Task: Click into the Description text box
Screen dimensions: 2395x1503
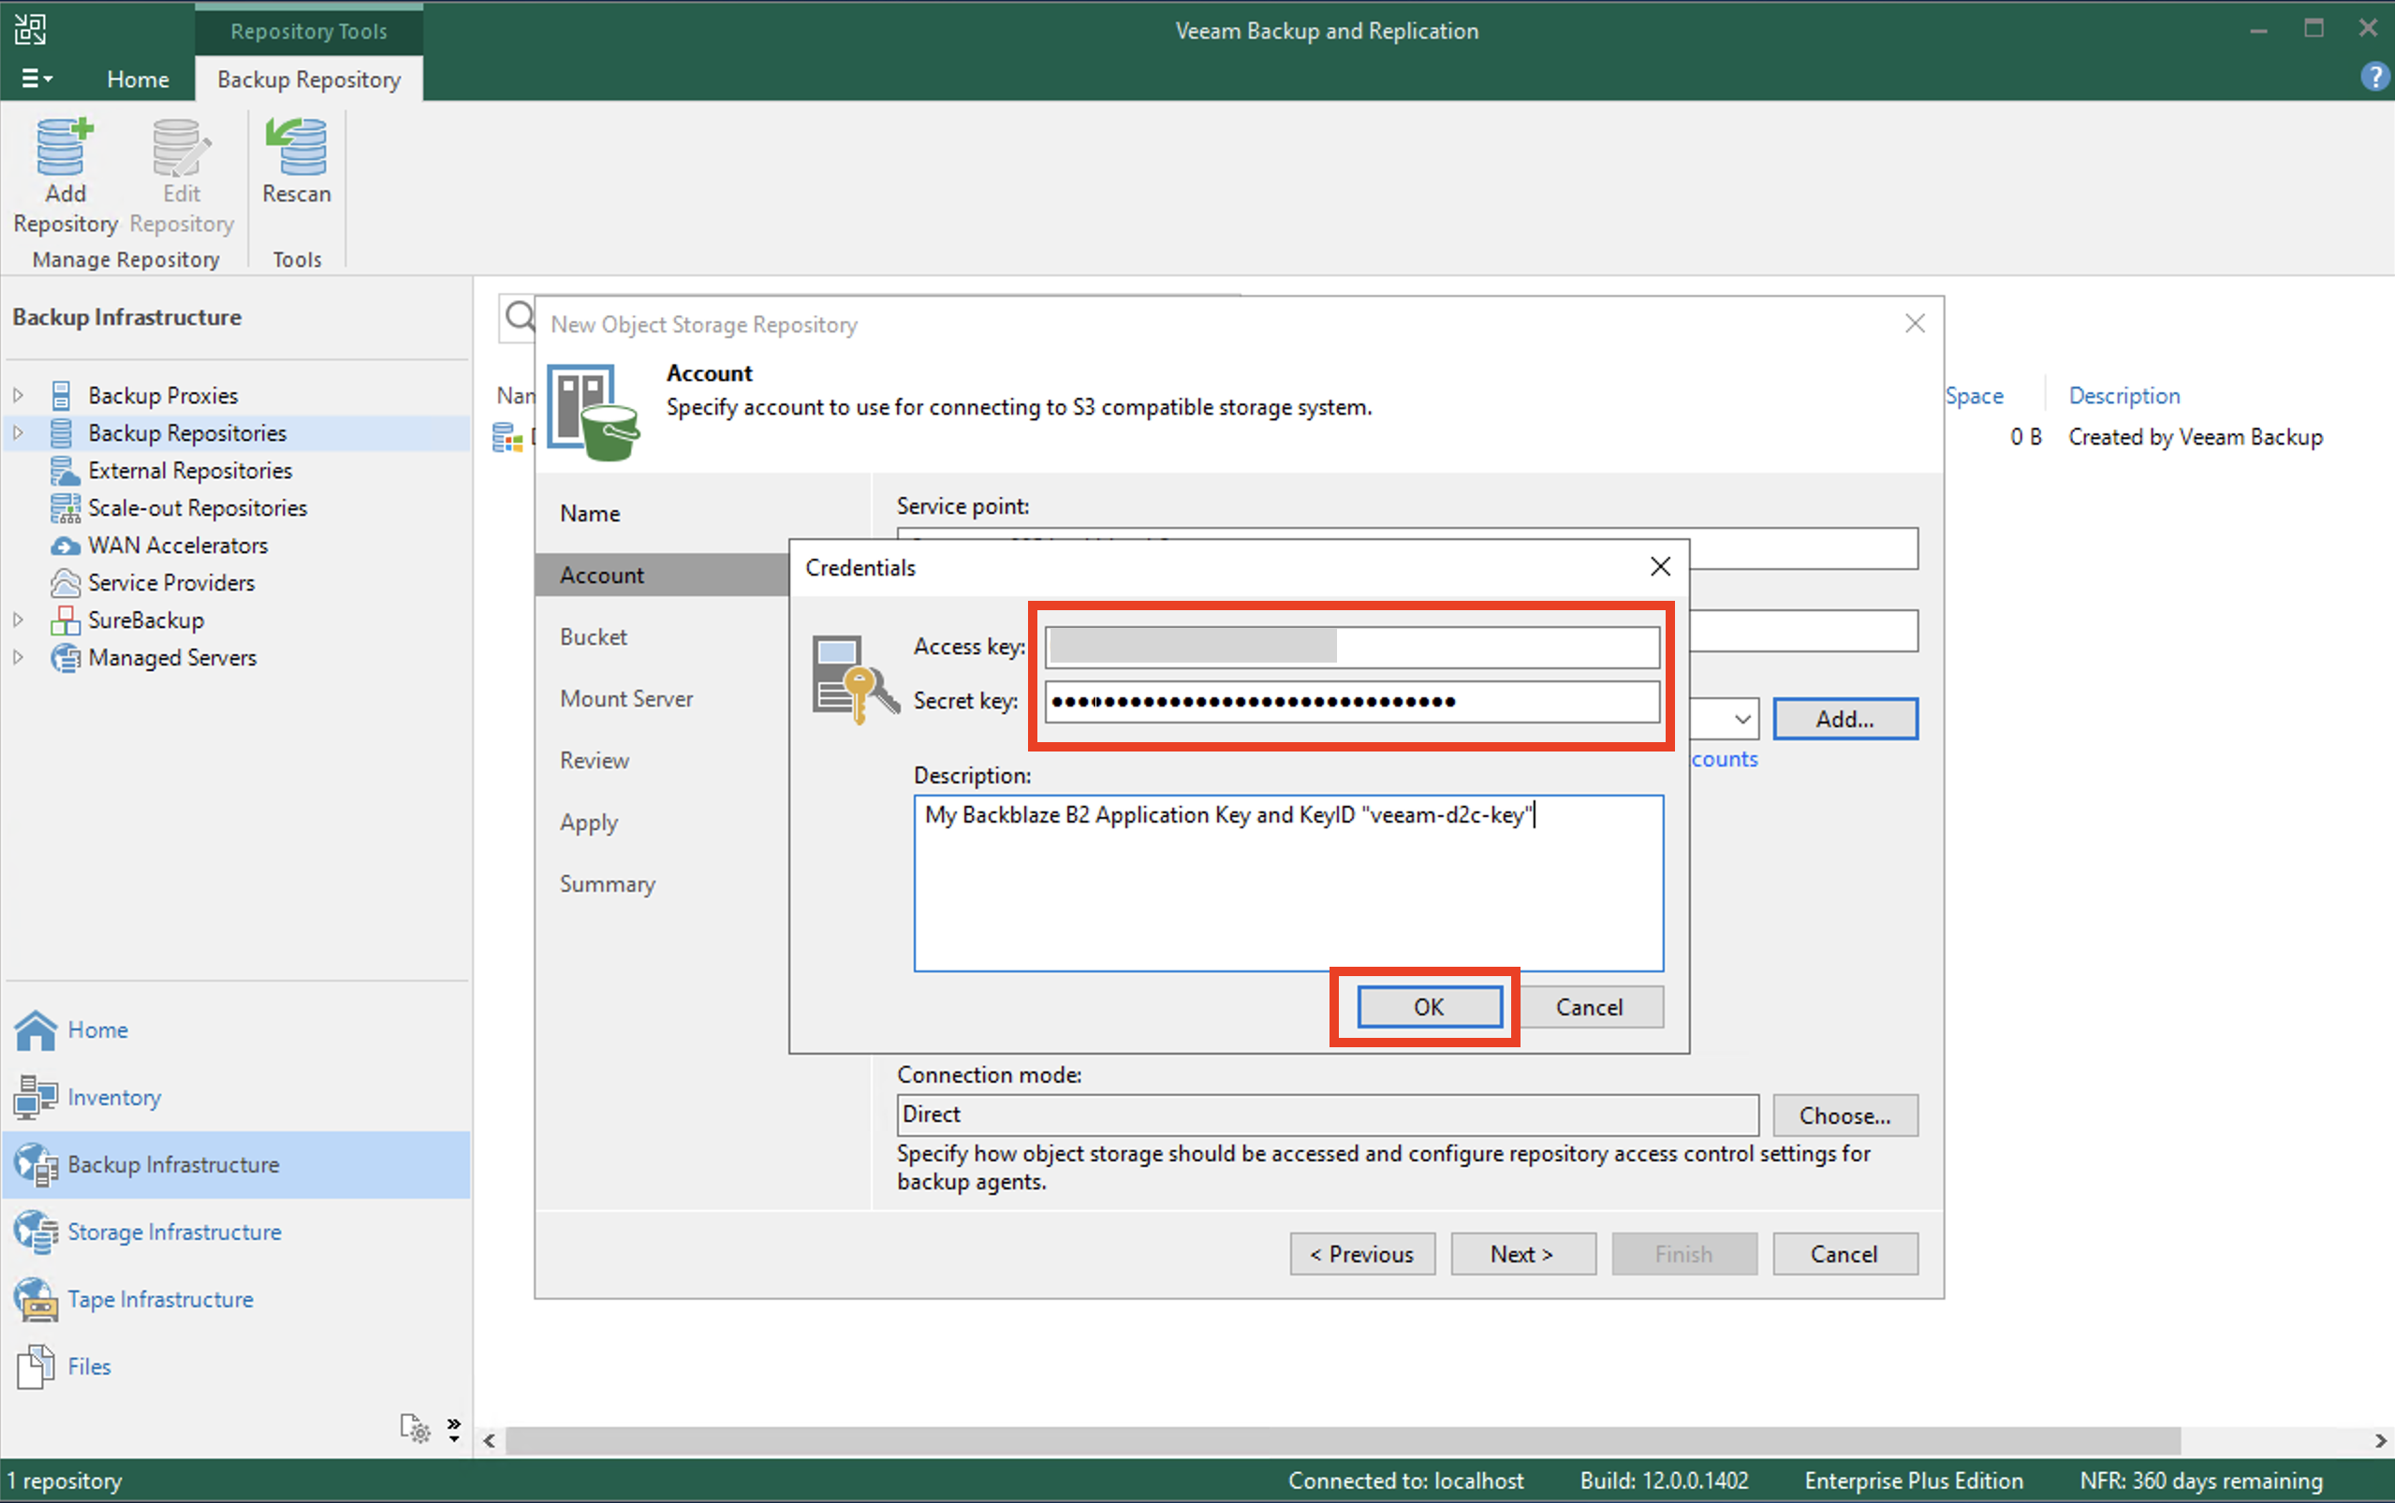Action: point(1287,883)
